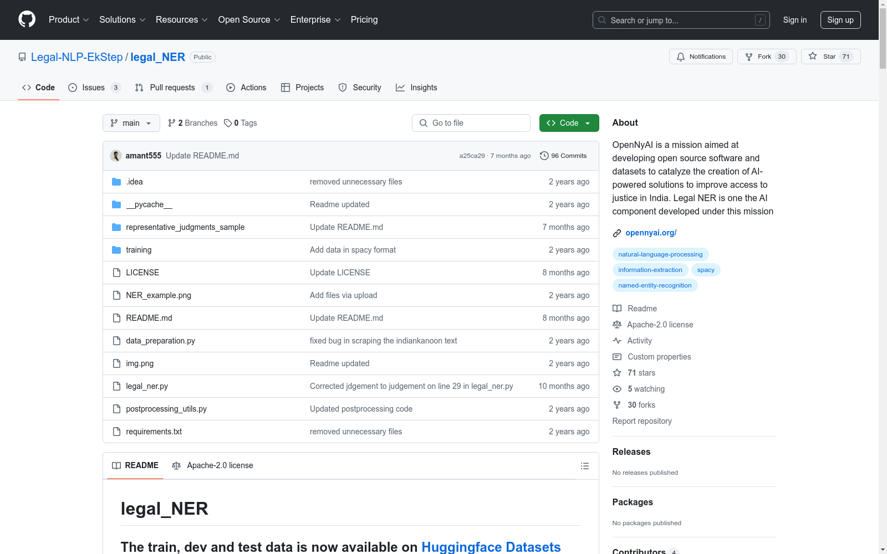Click the Search or jump to field
887x554 pixels.
[x=681, y=20]
